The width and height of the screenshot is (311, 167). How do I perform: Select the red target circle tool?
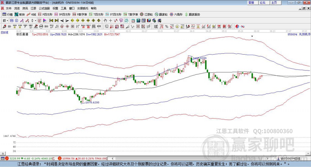coord(62,26)
